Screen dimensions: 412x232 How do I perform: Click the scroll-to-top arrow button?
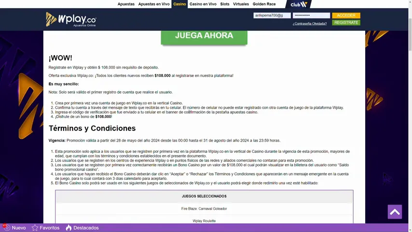395,212
